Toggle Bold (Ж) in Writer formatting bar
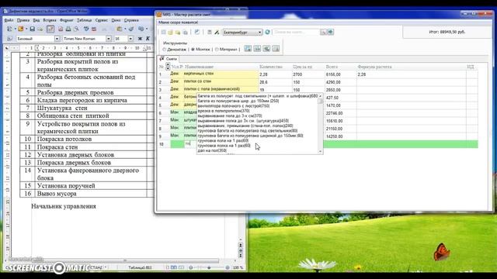This screenshot has height=279, width=497. (x=140, y=39)
